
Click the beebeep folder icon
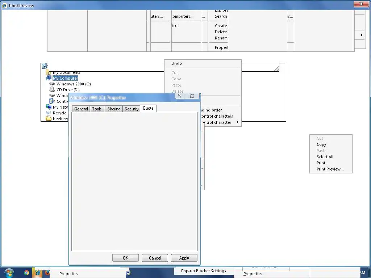49,119
